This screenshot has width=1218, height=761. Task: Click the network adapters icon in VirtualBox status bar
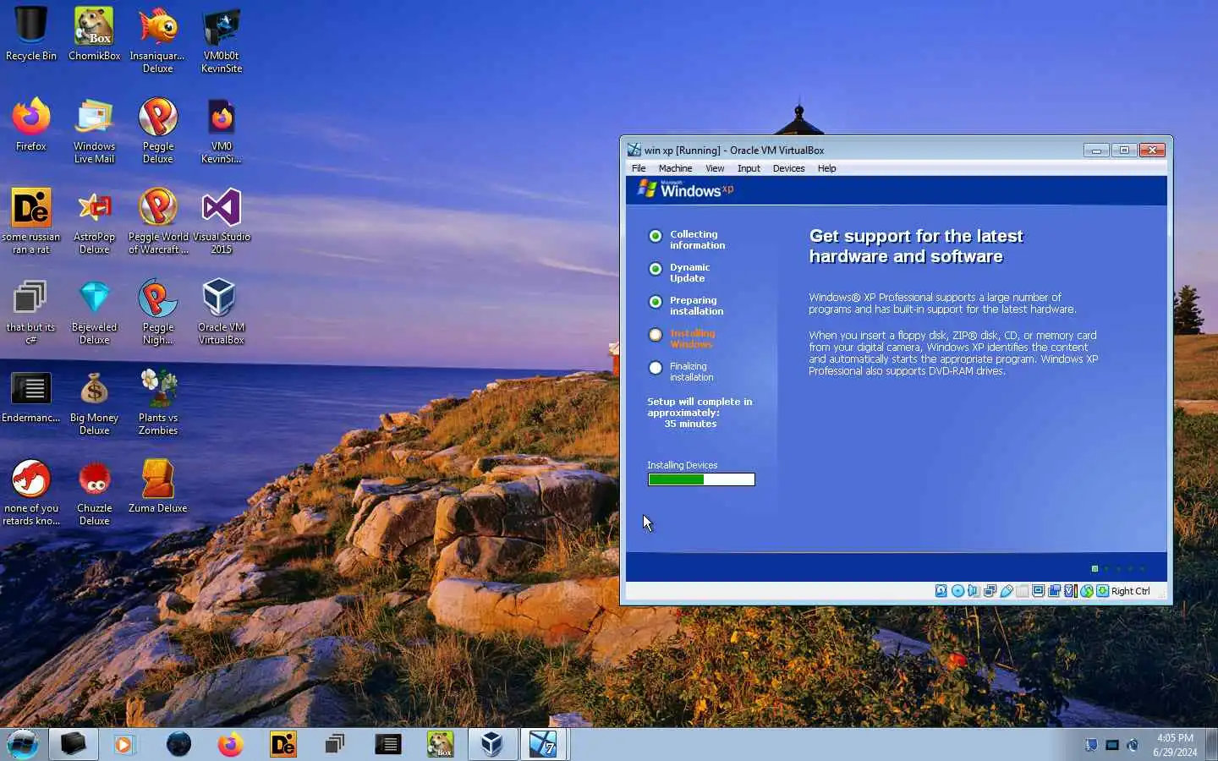click(990, 591)
